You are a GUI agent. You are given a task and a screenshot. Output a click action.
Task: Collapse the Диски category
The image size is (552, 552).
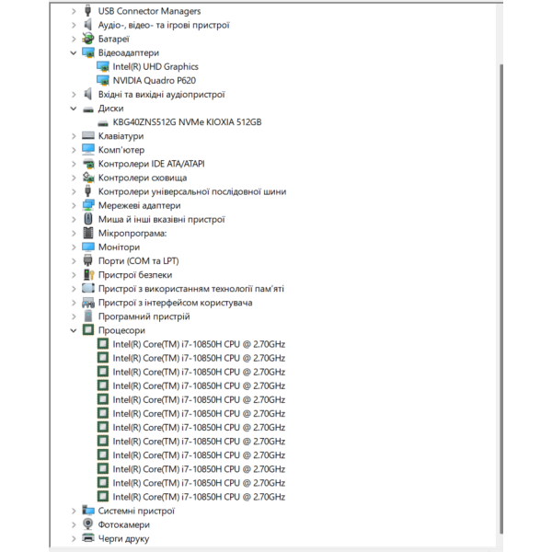click(x=74, y=109)
